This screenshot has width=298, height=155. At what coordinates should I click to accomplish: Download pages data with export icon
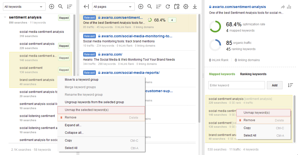pyautogui.click(x=195, y=7)
